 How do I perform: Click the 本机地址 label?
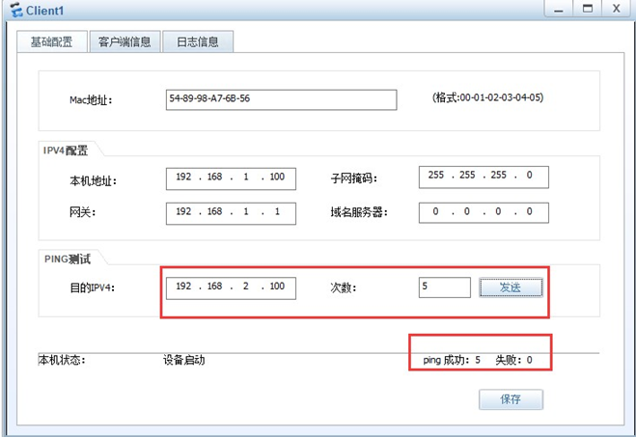pyautogui.click(x=93, y=180)
